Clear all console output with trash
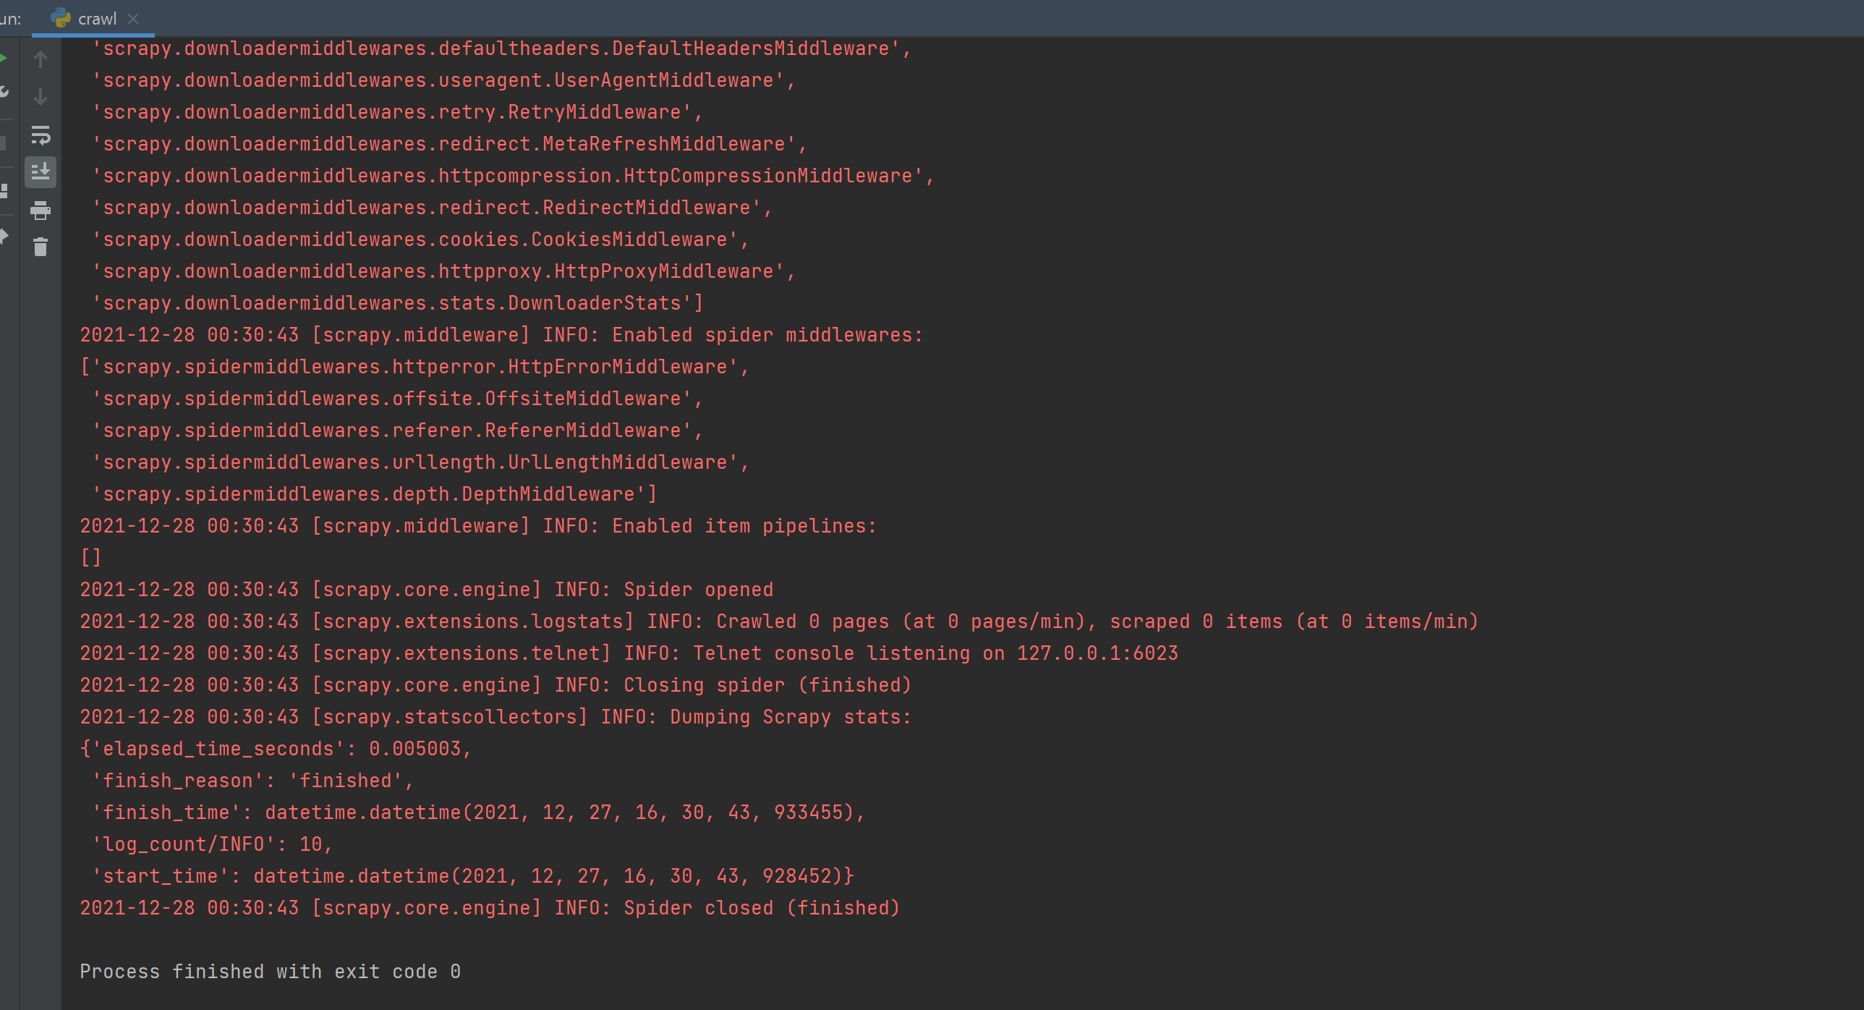This screenshot has width=1864, height=1010. pyautogui.click(x=41, y=247)
